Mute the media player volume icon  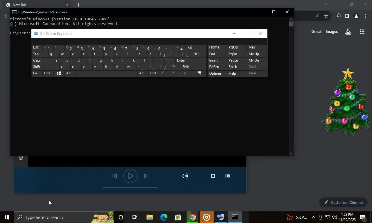(x=185, y=176)
